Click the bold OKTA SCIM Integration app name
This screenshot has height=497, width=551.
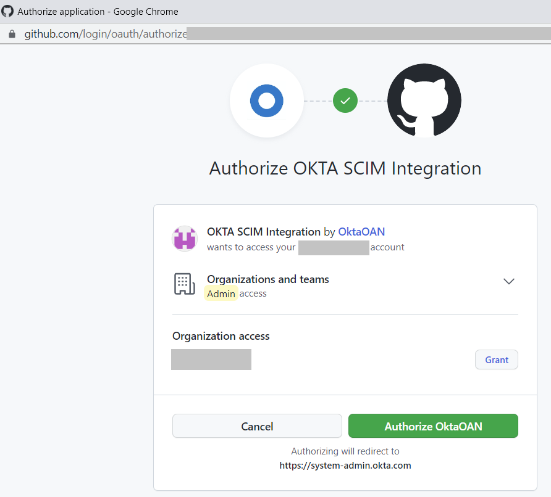click(264, 232)
